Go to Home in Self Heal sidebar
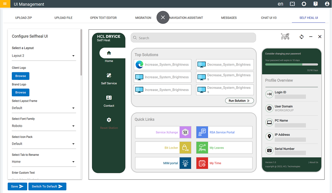The height and width of the screenshot is (193, 332). (x=109, y=53)
